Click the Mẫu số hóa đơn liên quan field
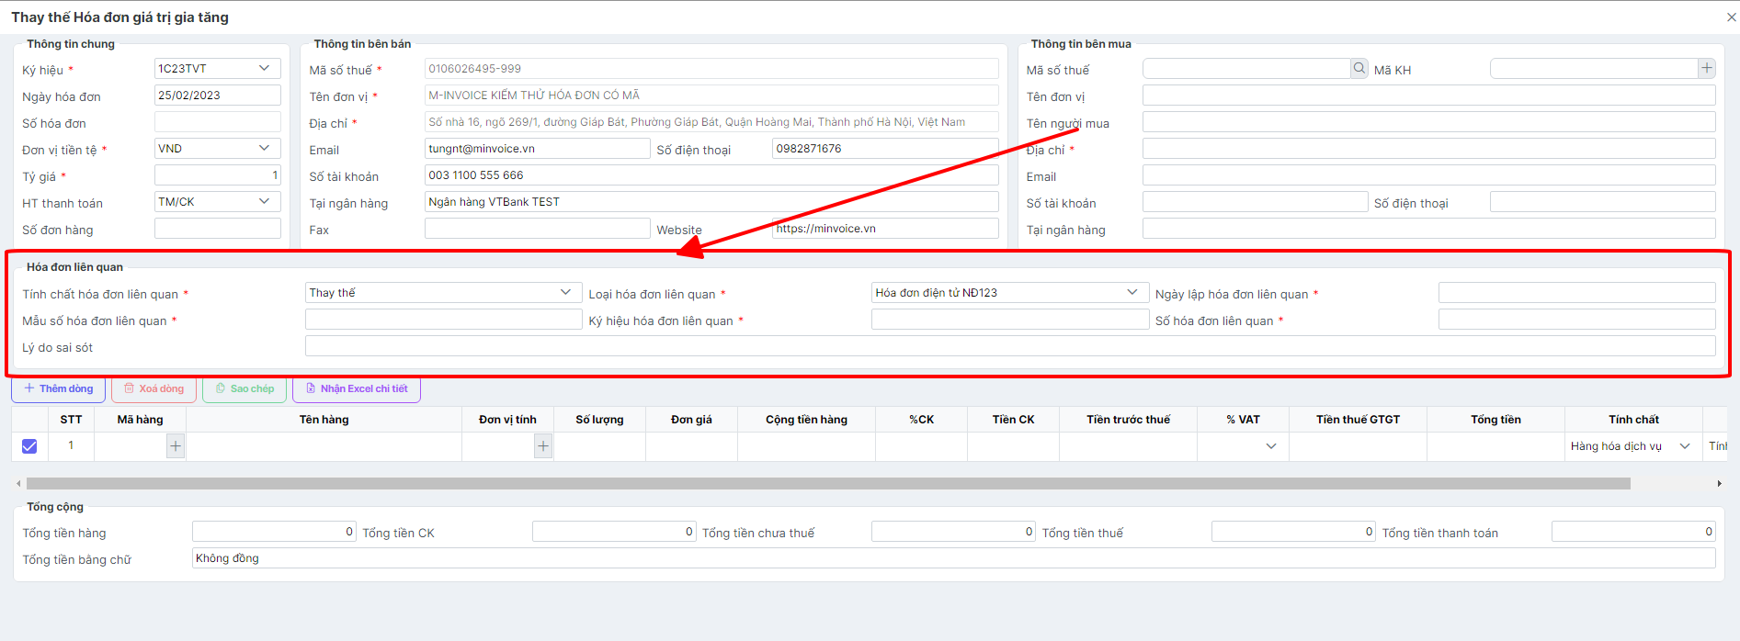This screenshot has width=1740, height=641. pos(443,320)
